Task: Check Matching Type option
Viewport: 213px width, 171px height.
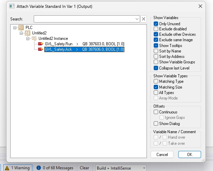Action: click(156, 81)
